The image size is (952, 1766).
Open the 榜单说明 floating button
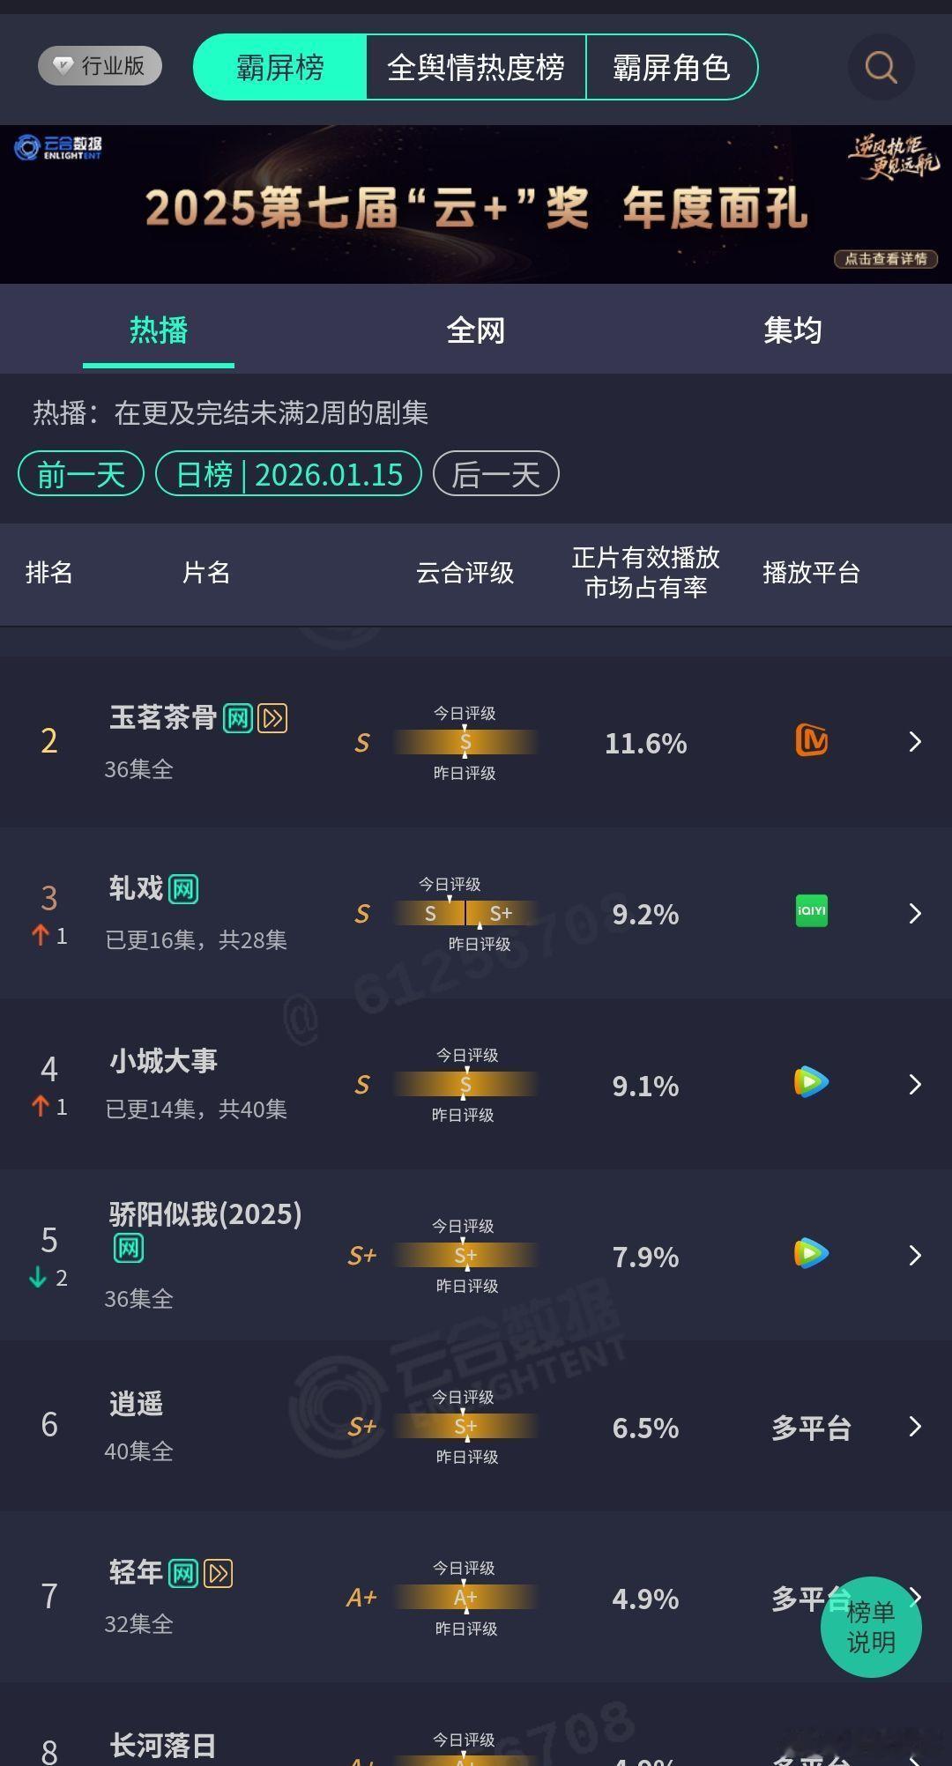(871, 1628)
